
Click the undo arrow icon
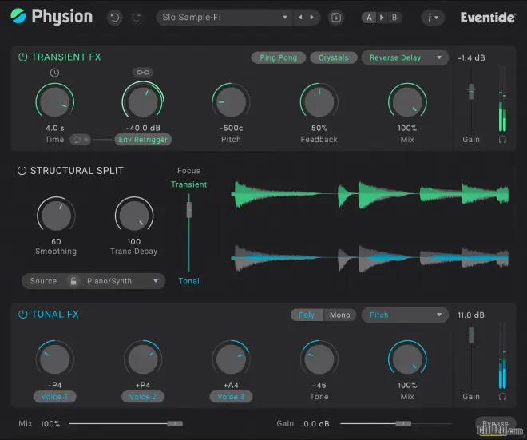click(116, 17)
